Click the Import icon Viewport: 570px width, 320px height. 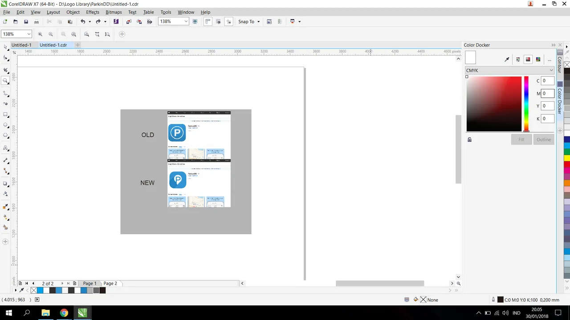coord(129,21)
